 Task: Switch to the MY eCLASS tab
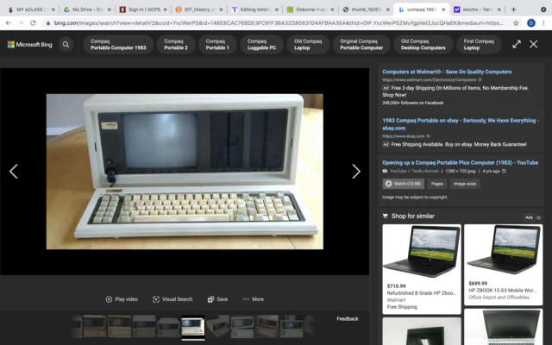tap(30, 9)
